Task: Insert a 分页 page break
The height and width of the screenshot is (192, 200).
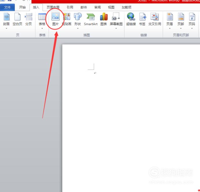Action: click(x=28, y=19)
